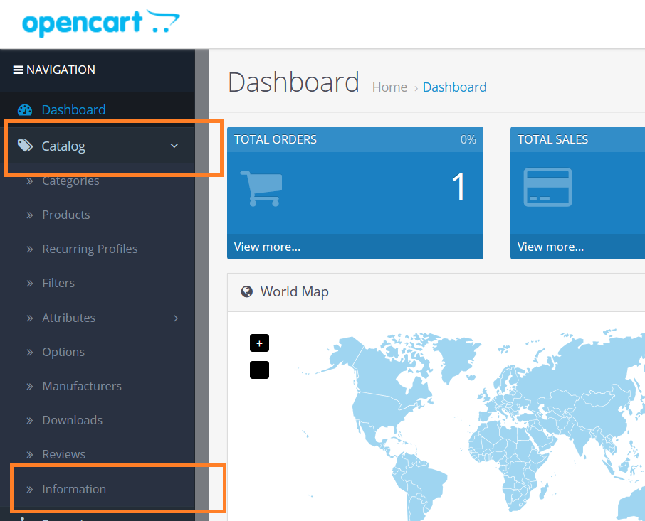
Task: Zoom out on the world map
Action: [x=259, y=370]
